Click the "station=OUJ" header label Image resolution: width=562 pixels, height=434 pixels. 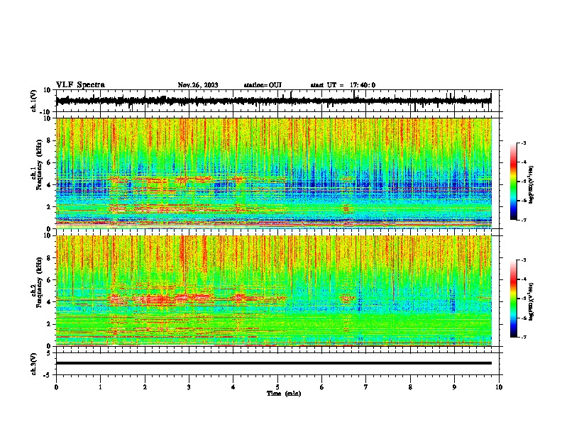(263, 85)
